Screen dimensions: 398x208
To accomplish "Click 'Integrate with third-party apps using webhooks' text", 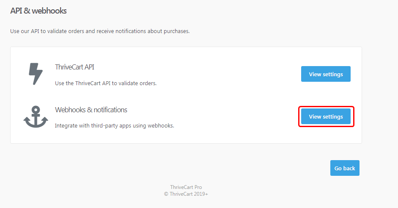I will pyautogui.click(x=115, y=126).
